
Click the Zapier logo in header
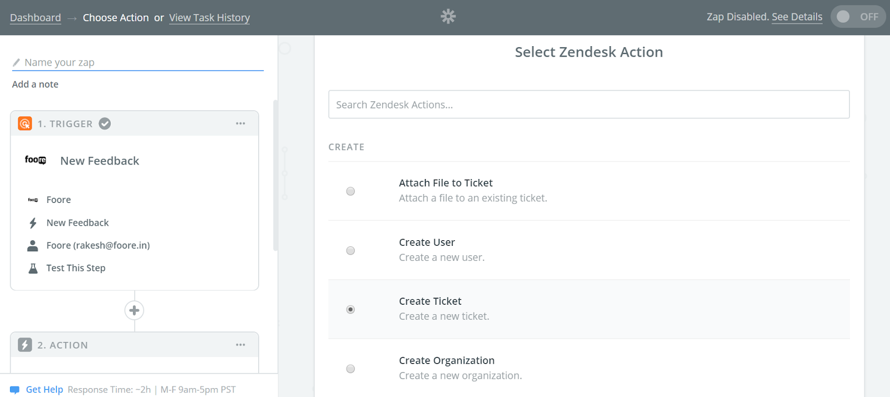[448, 17]
